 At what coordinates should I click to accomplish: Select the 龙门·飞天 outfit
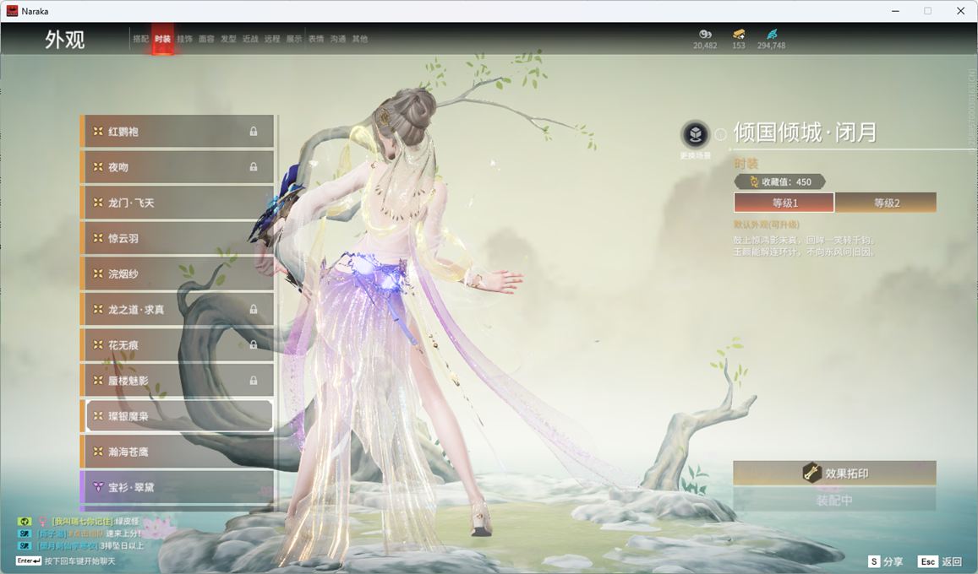tap(178, 203)
